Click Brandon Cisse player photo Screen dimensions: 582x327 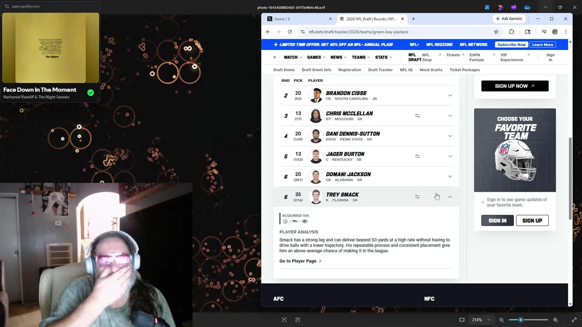tap(316, 95)
